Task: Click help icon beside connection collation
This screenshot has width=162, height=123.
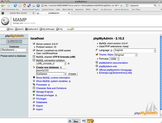Action: [68, 64]
